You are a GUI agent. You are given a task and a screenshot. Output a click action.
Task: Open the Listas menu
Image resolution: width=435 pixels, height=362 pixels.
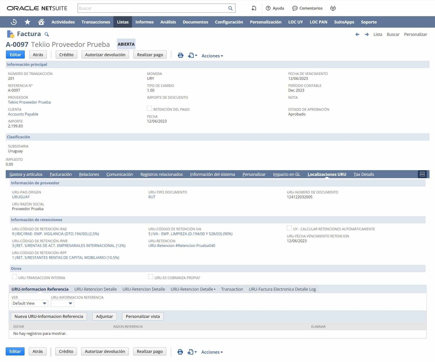123,22
